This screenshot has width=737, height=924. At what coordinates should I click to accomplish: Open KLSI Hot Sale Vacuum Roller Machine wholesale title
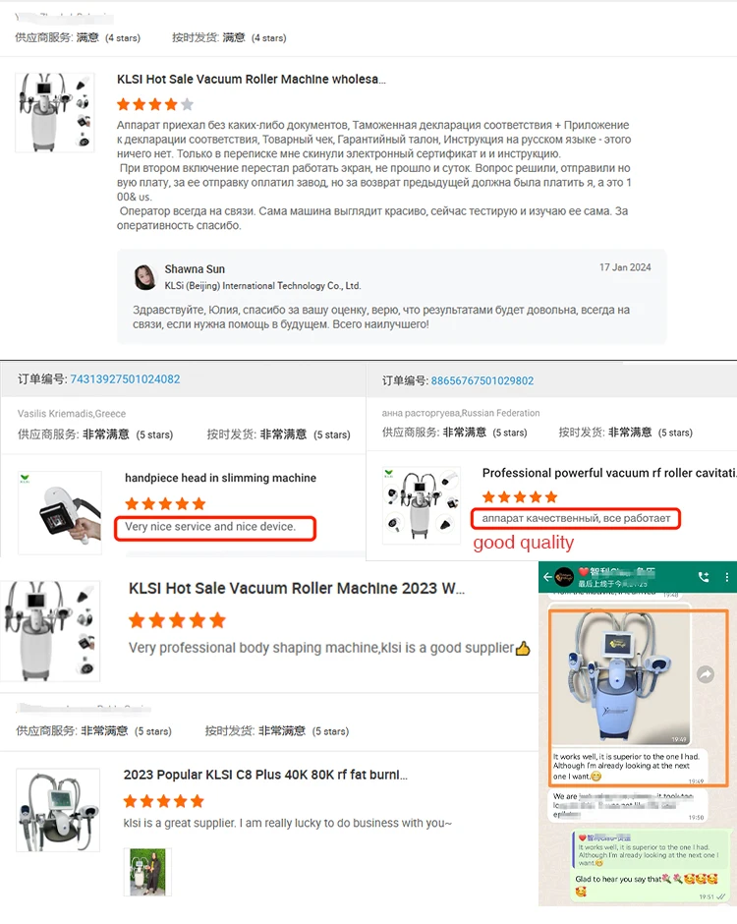[x=251, y=79]
